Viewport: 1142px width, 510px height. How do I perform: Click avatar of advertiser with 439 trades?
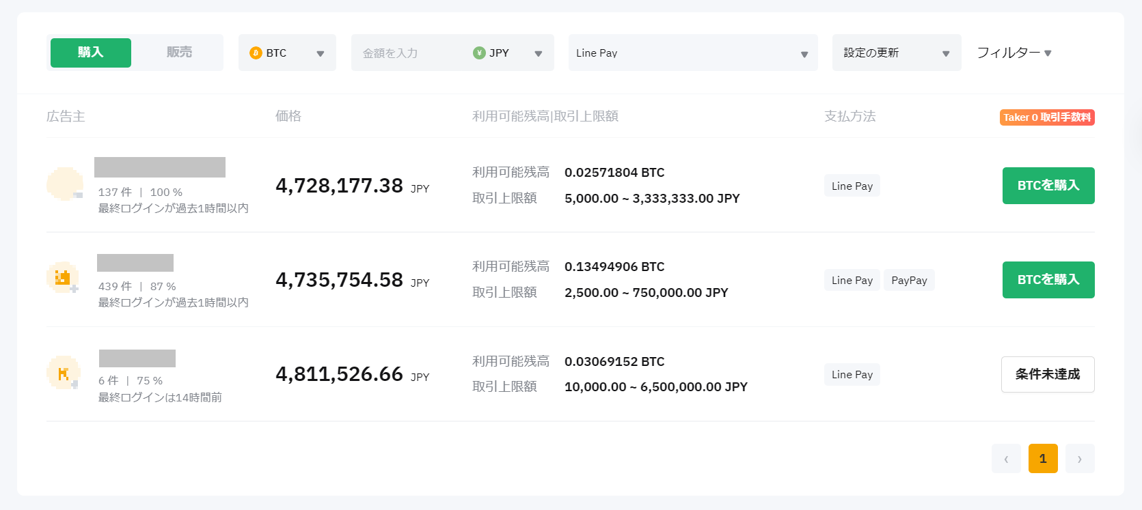(63, 278)
